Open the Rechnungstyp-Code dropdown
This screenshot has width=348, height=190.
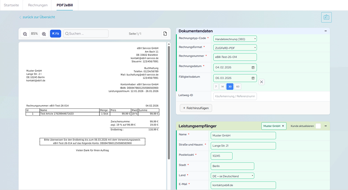click(235, 39)
